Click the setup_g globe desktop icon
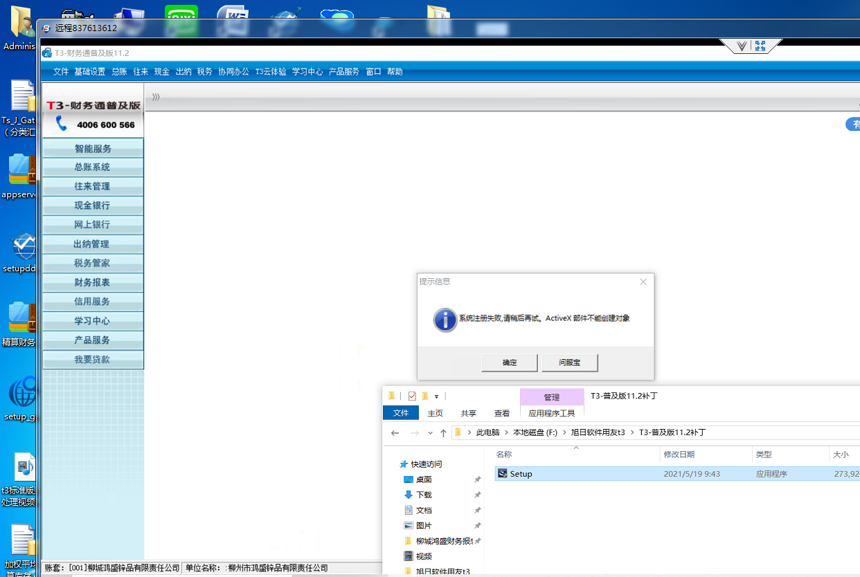 click(22, 392)
